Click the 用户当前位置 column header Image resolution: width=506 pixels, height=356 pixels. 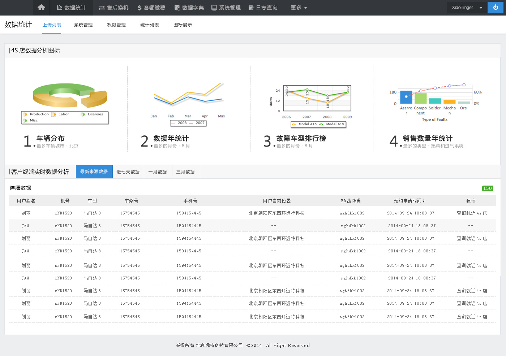[x=277, y=201]
